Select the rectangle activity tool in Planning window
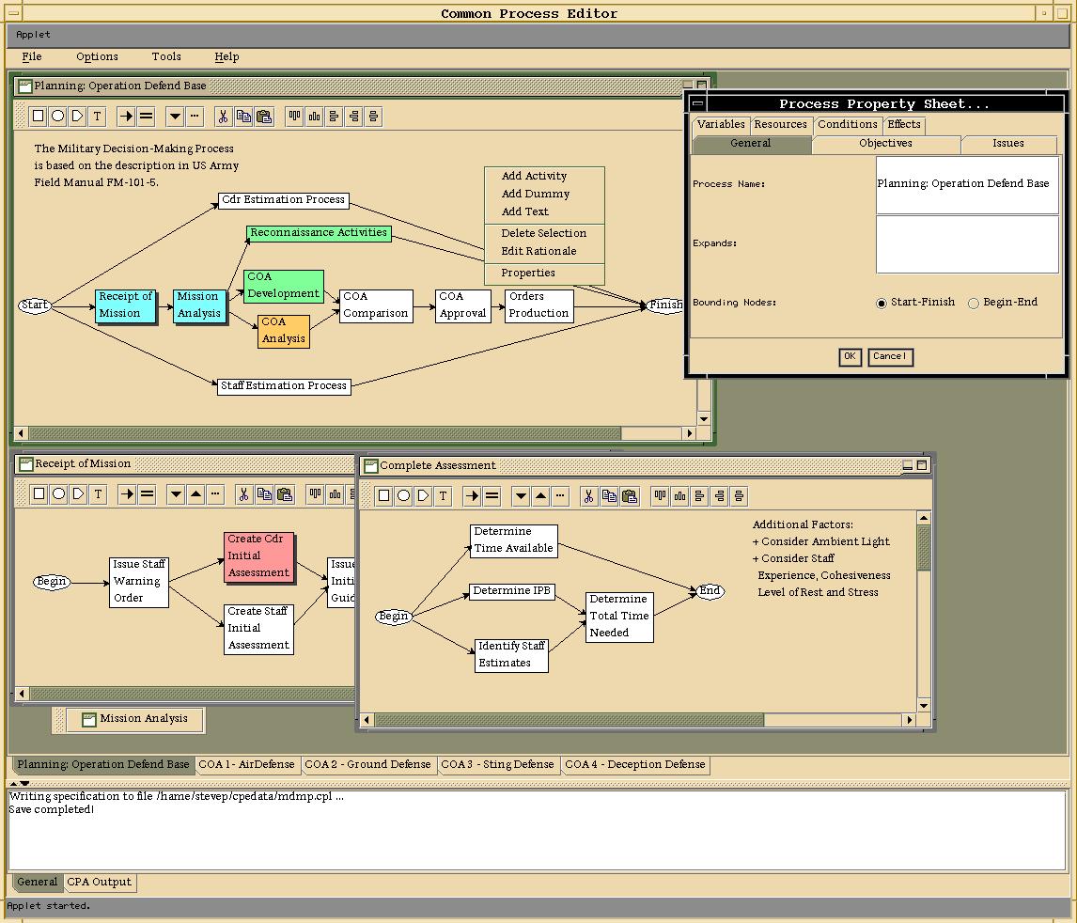1077x923 pixels. (38, 117)
